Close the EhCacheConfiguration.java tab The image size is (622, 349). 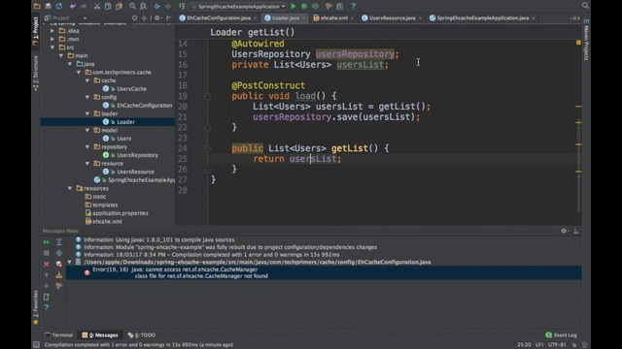click(x=255, y=18)
